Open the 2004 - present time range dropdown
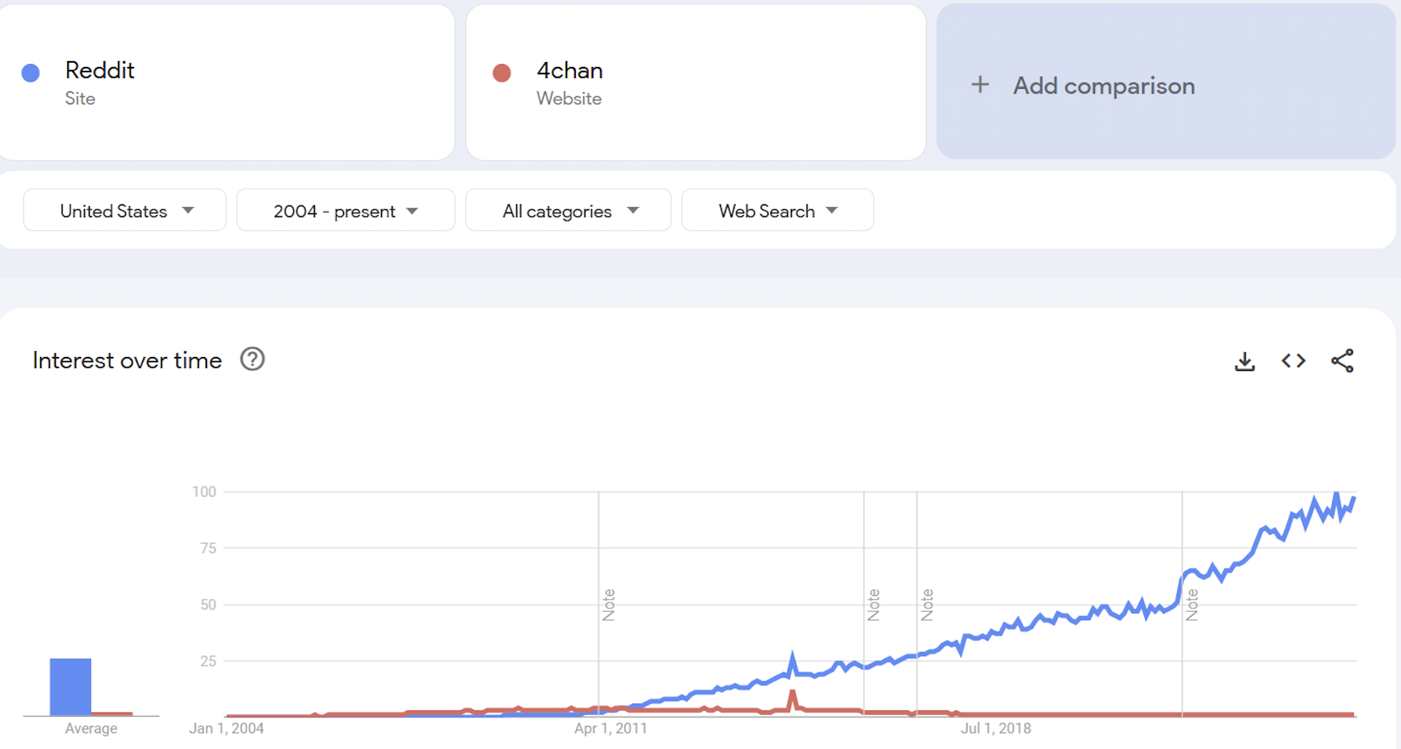 pyautogui.click(x=346, y=211)
